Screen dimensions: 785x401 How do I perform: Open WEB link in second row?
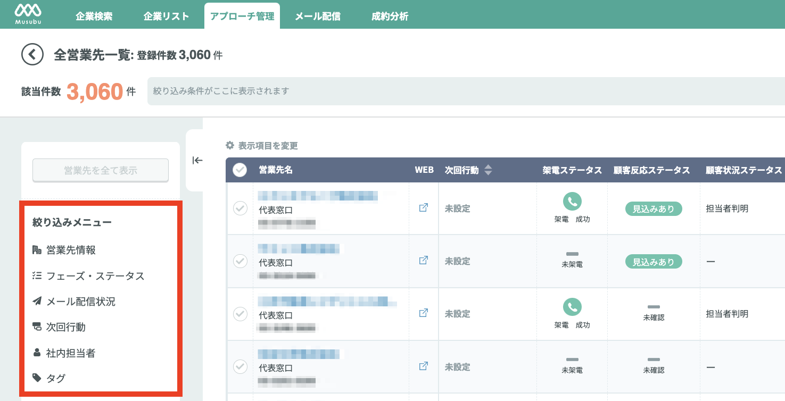[424, 261]
